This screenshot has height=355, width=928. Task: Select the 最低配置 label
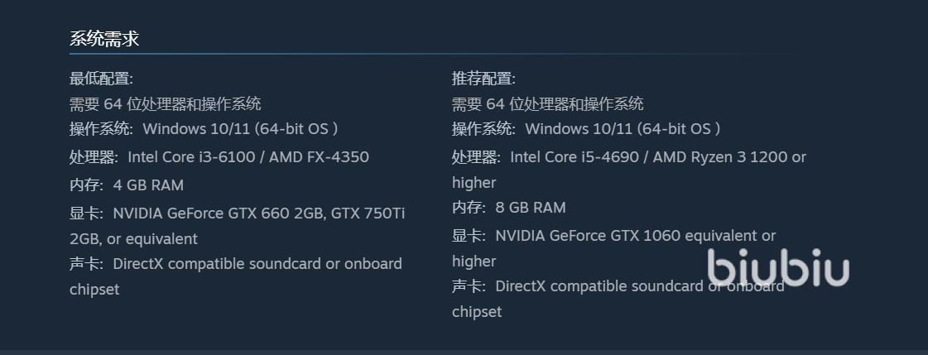(x=101, y=79)
